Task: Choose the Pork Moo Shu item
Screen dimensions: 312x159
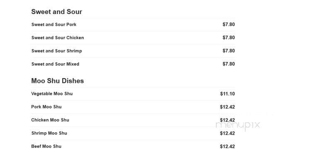Action: (x=46, y=107)
